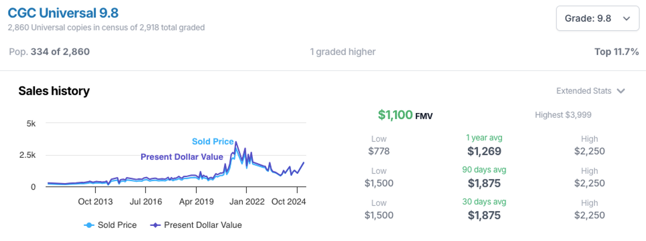
Task: Click the Sold Price legend marker icon
Action: pos(89,225)
